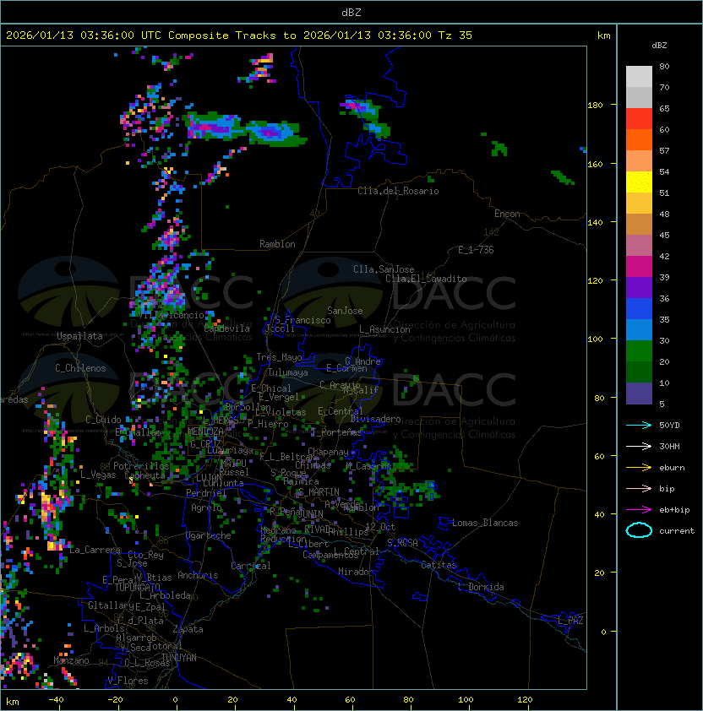703x711 pixels.
Task: Click the La_Carrera map label
Action: pos(95,550)
